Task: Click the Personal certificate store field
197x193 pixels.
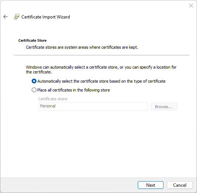Action: click(93, 106)
